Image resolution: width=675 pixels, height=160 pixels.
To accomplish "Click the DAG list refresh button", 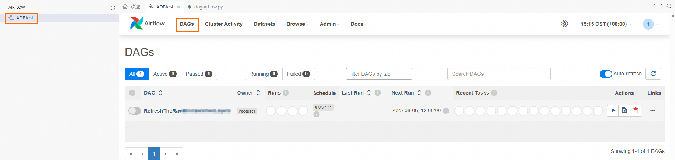I will point(653,74).
